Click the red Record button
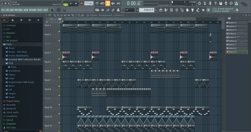This screenshot has width=251, height=132. pyautogui.click(x=81, y=4)
